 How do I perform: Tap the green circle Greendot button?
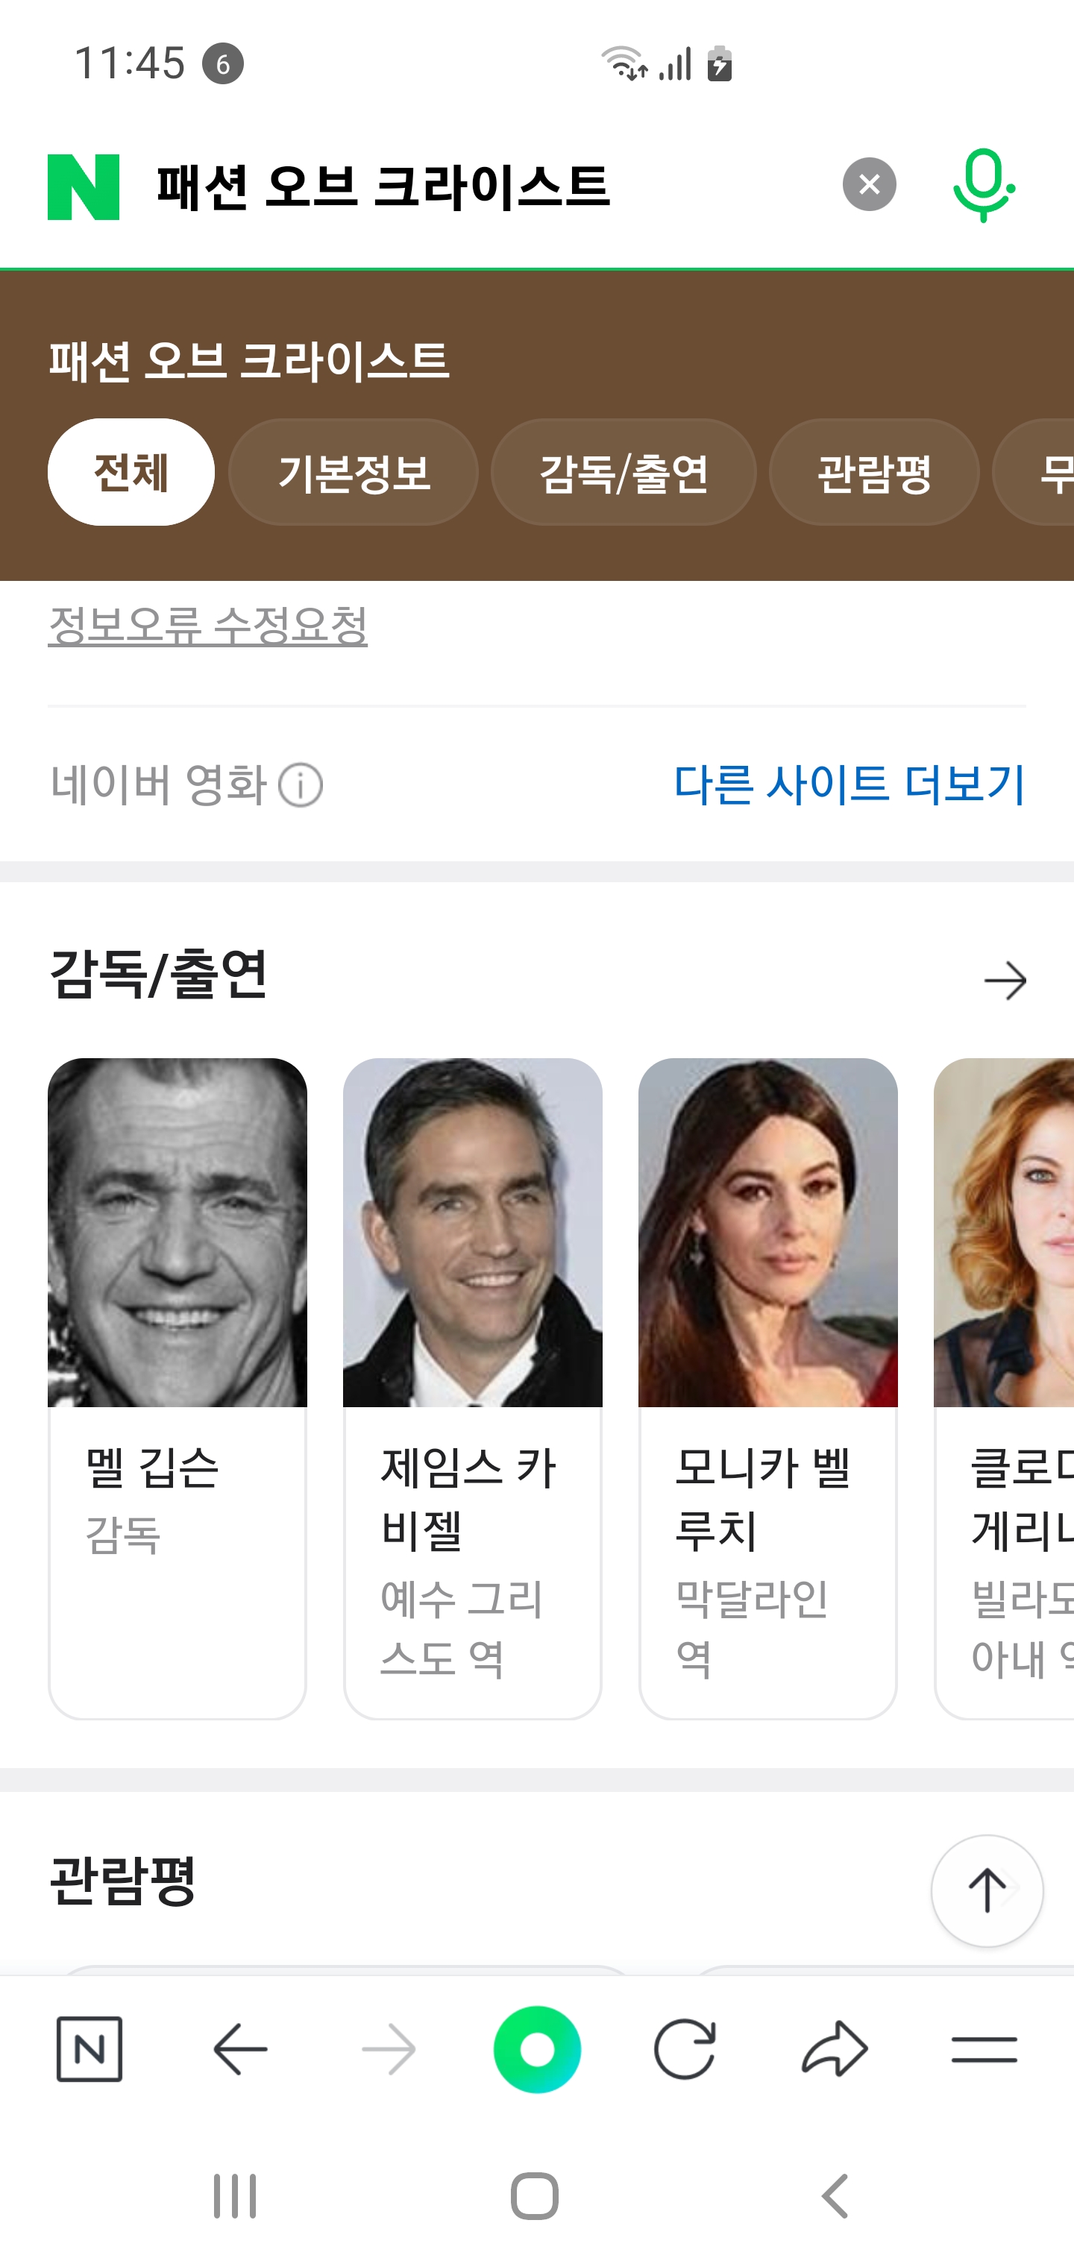[x=537, y=2050]
